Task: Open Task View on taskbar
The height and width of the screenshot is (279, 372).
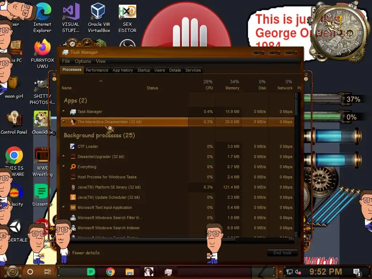Action: 48,272
